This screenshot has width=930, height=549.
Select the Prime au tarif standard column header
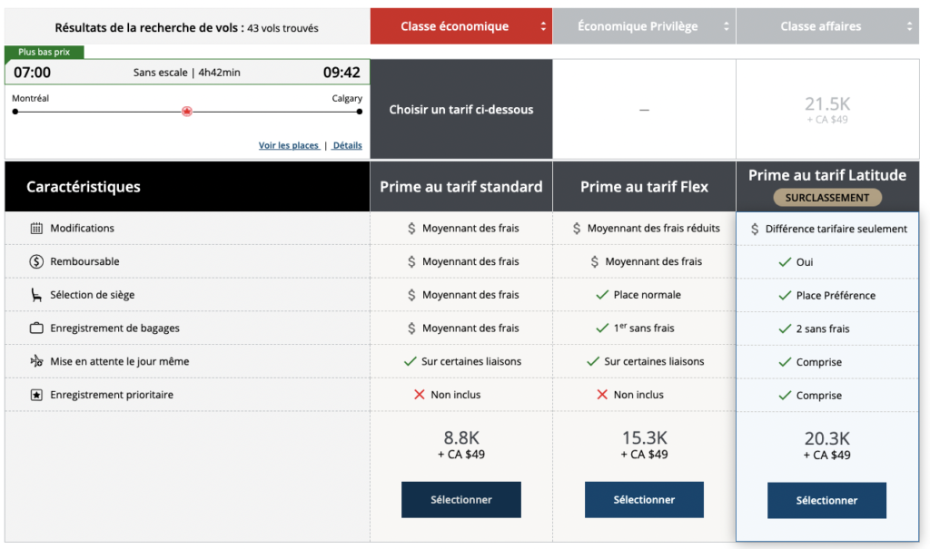tap(460, 187)
